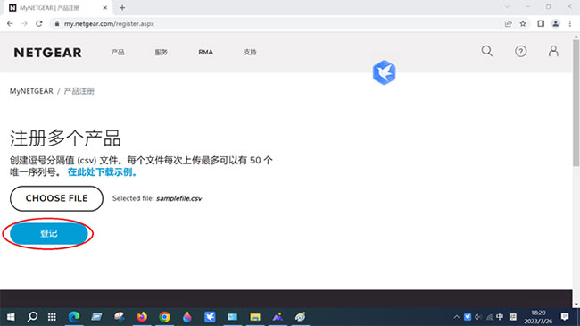Open the colorful droplet app in taskbar
The height and width of the screenshot is (326, 580).
point(187,317)
